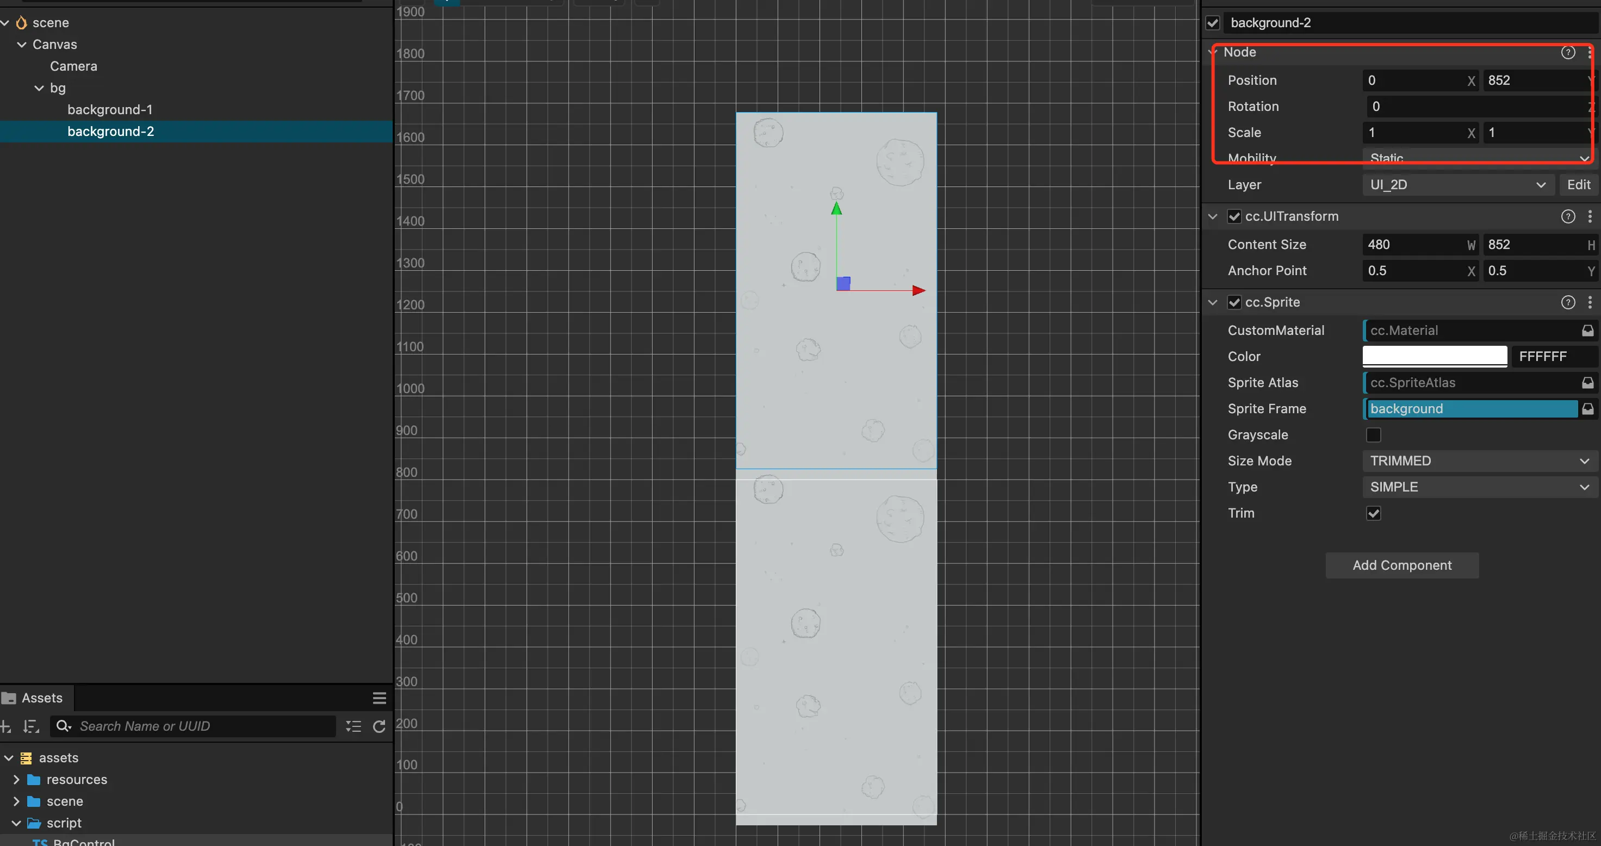Click the CustomMaterial asset picker icon

coord(1587,331)
